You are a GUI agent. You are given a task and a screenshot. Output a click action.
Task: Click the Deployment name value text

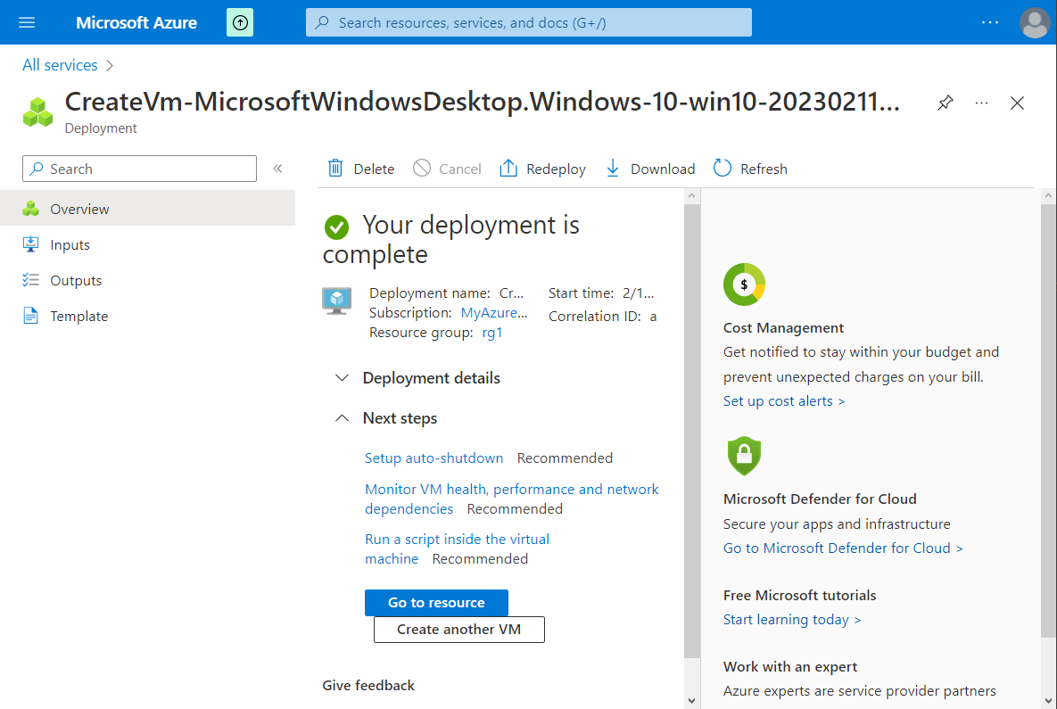[x=512, y=293]
